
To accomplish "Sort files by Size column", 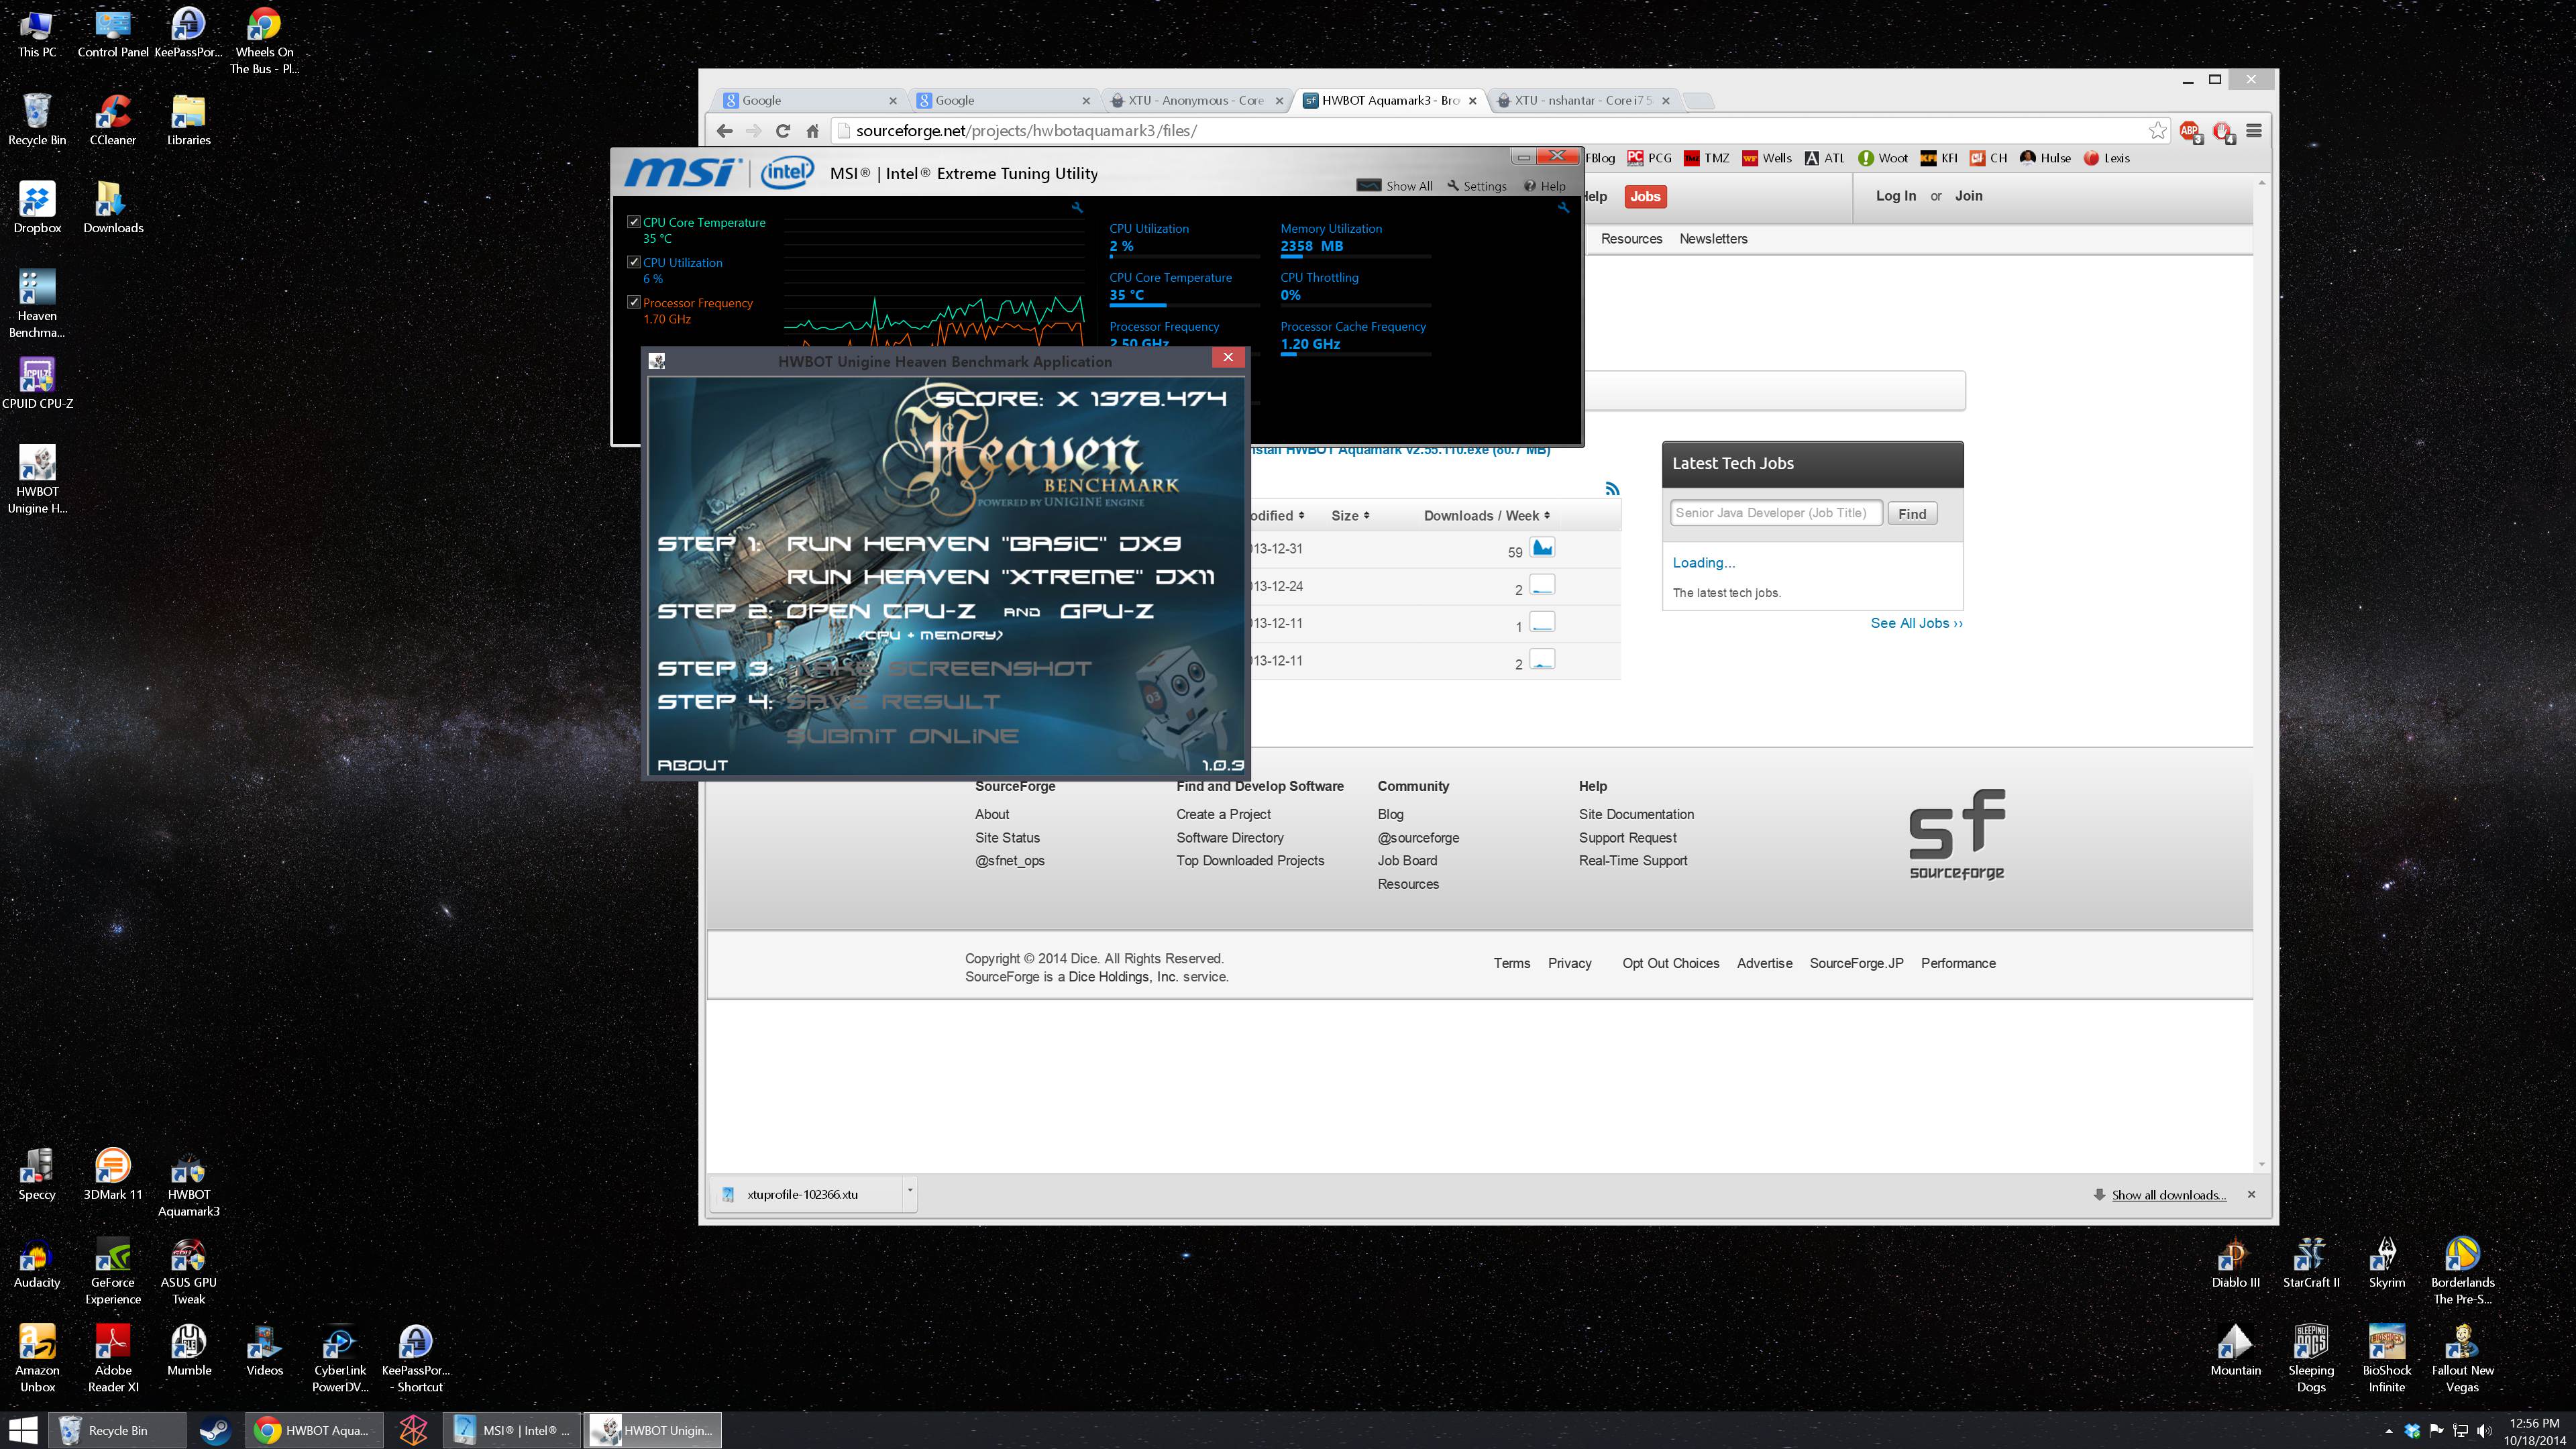I will tap(1350, 515).
